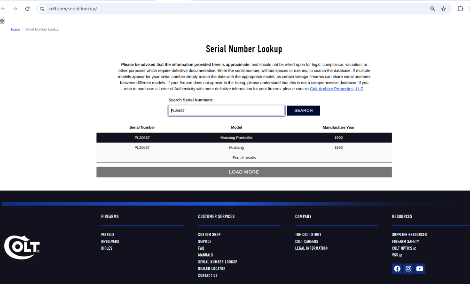Click the Search Serial Numbers input field

(x=227, y=110)
